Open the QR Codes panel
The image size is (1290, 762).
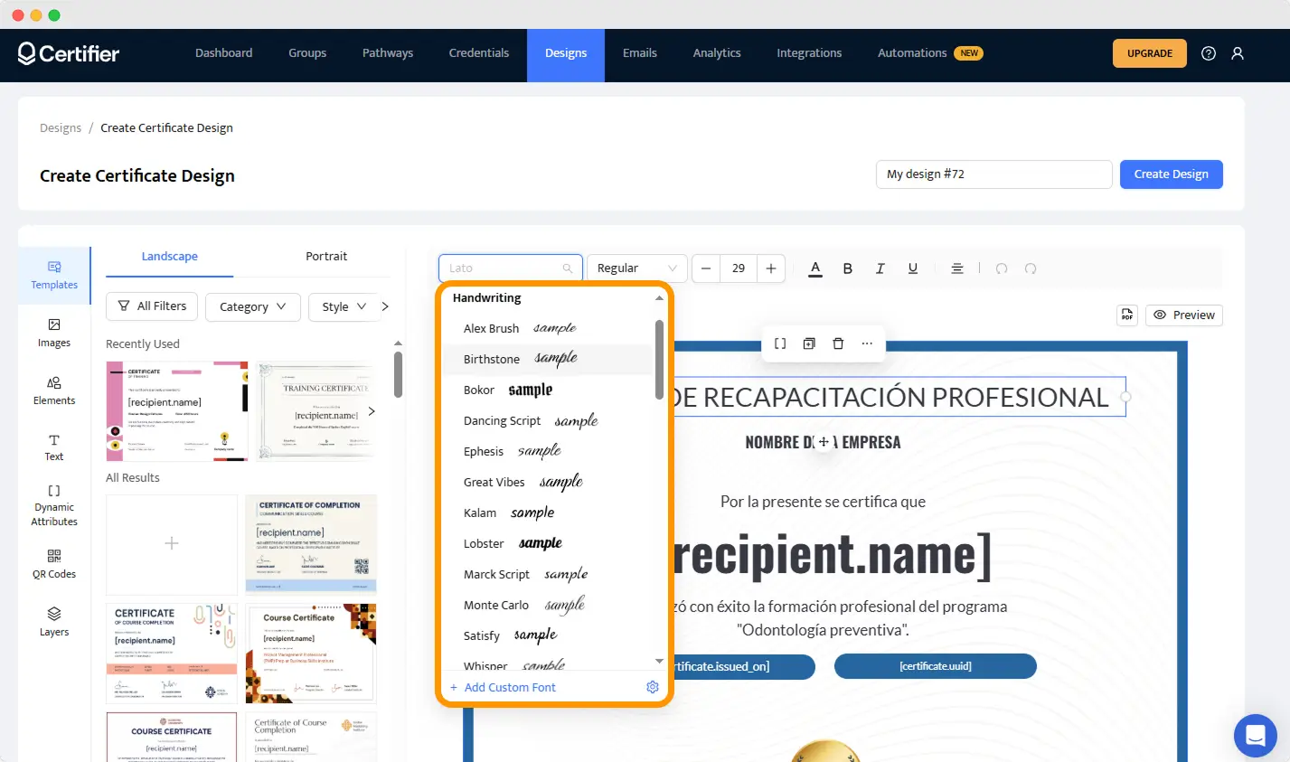click(x=53, y=563)
